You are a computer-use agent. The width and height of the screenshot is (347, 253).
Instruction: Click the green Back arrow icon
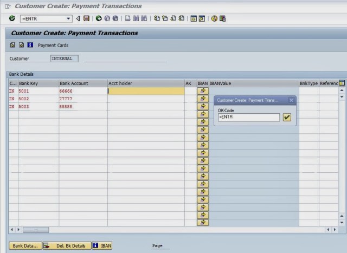tap(99, 18)
